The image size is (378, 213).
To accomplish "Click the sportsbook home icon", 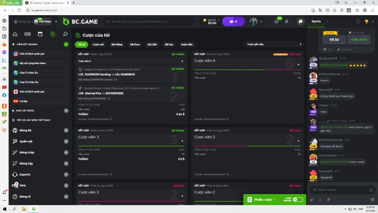I will click(x=15, y=34).
